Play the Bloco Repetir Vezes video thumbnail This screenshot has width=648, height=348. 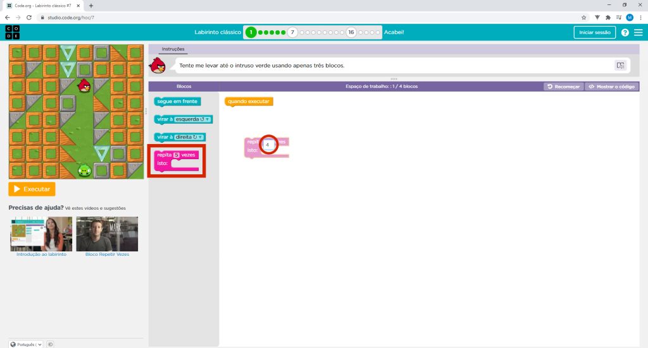coord(107,234)
